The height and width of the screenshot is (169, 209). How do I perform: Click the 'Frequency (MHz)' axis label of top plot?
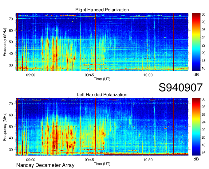5,42
